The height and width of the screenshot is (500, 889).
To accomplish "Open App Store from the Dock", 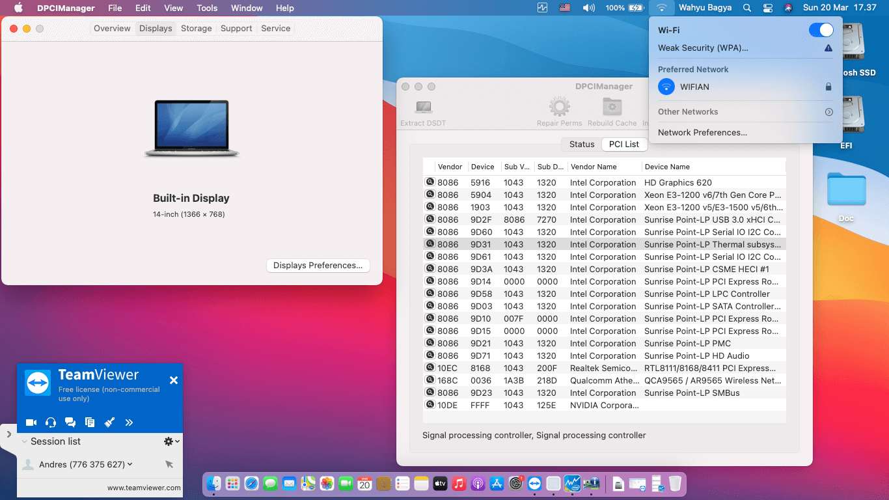I will pos(497,483).
